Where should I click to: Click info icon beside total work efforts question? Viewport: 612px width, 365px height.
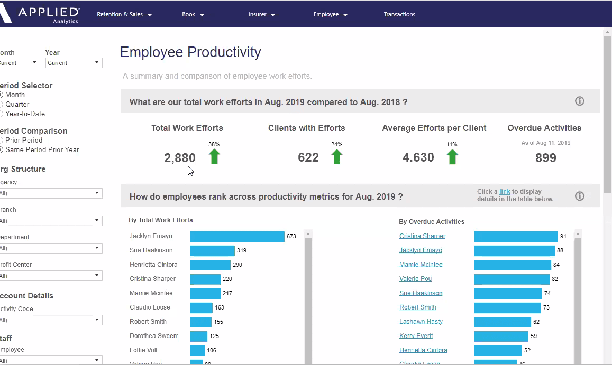pyautogui.click(x=579, y=101)
